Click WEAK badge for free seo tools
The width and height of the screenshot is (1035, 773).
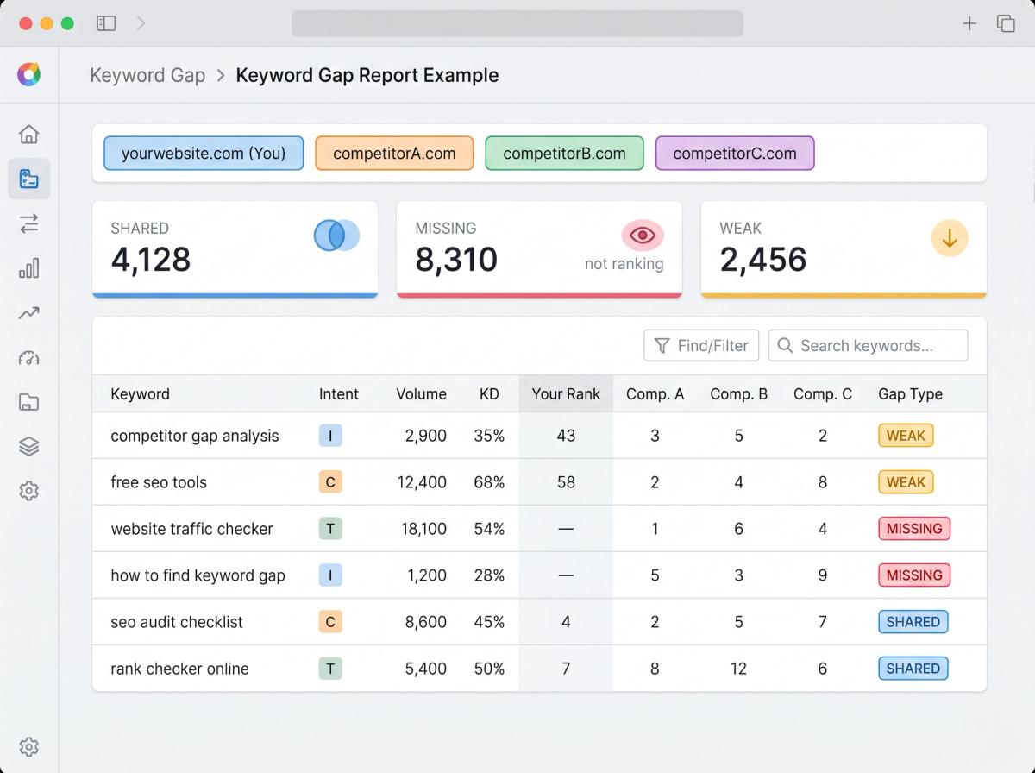click(x=906, y=482)
